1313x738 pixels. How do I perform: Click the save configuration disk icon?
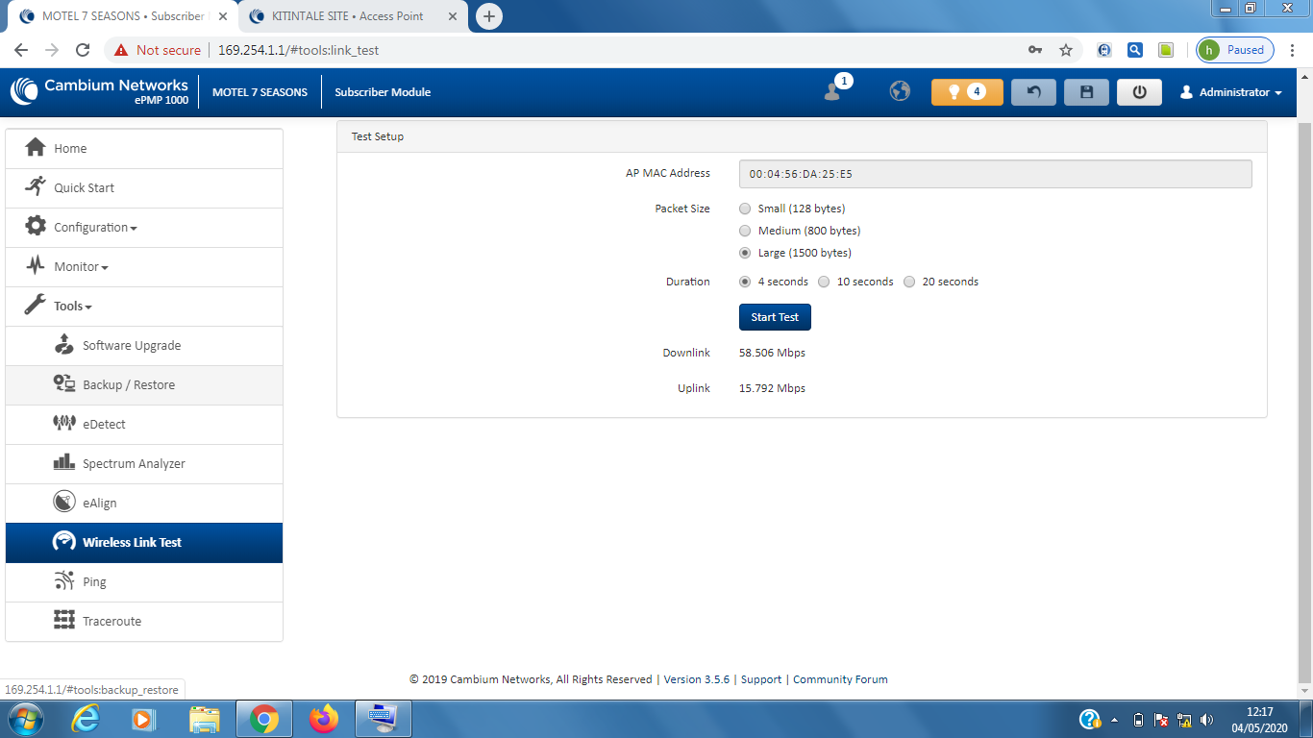(1086, 92)
